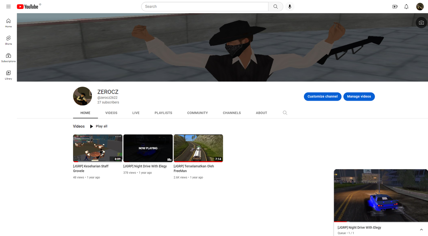
Task: Switch to the ABOUT tab
Action: (x=261, y=113)
